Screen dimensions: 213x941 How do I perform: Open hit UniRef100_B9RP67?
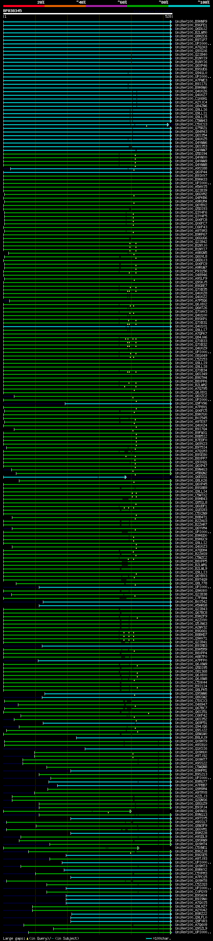[x=191, y=235]
